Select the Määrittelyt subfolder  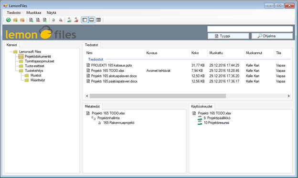point(38,80)
